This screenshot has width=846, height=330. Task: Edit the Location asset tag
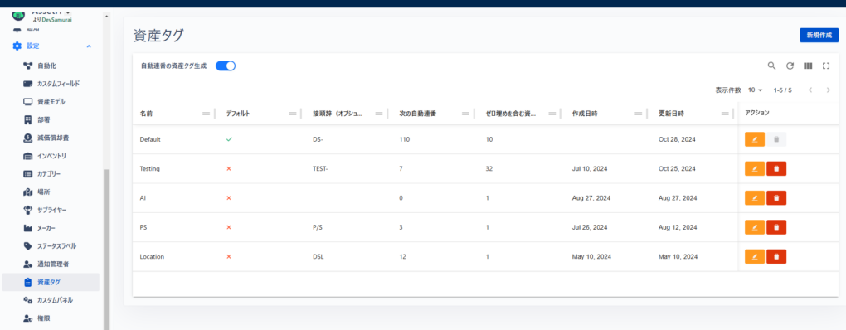[x=755, y=257]
